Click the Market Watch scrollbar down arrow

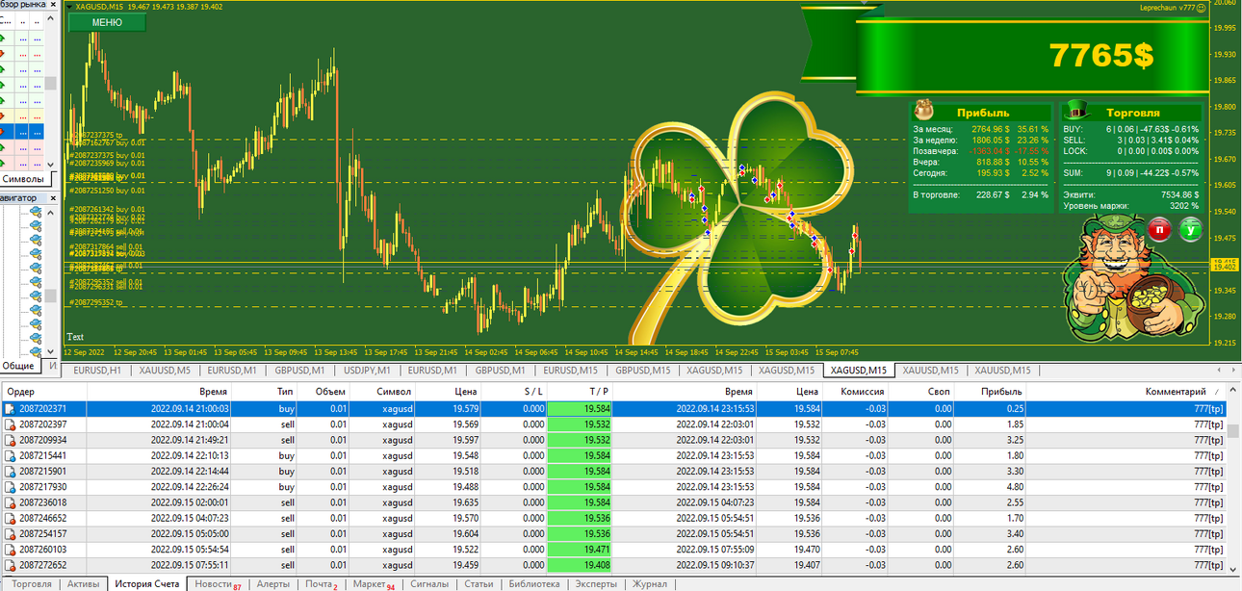coord(52,165)
